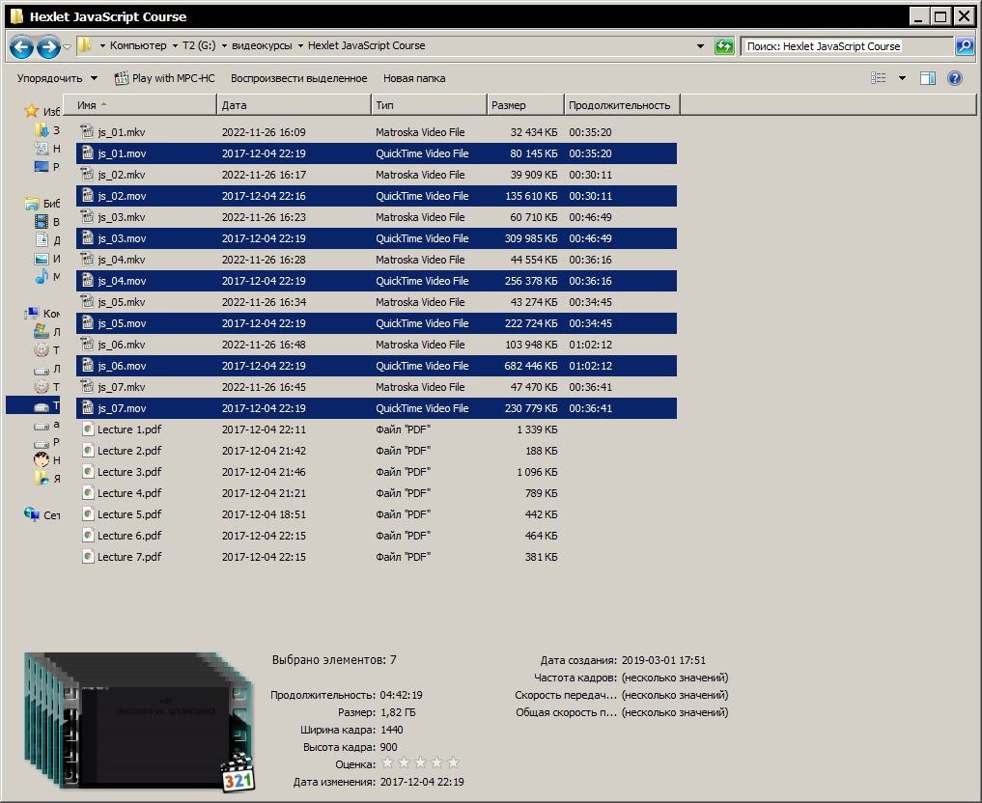Select the file js_01.mov

376,152
